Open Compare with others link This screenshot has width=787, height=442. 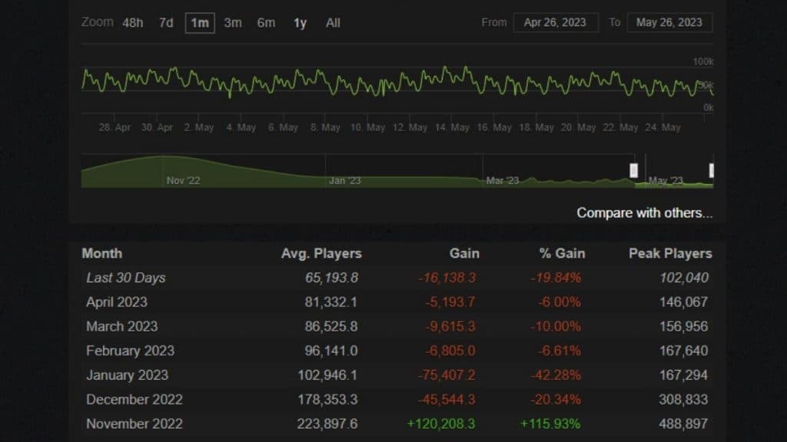coord(644,213)
